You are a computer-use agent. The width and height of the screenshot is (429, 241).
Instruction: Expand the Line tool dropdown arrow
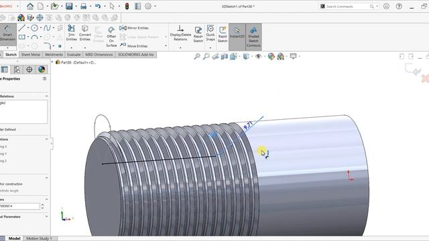(28, 28)
